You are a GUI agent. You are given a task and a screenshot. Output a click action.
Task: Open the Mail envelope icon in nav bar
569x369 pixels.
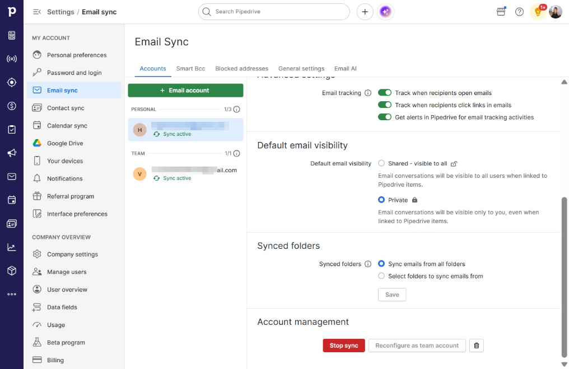pyautogui.click(x=12, y=176)
